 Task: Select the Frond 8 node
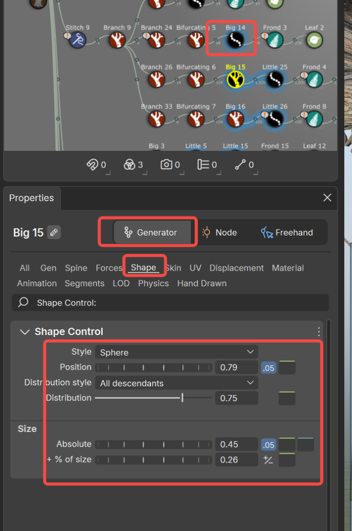[x=315, y=119]
